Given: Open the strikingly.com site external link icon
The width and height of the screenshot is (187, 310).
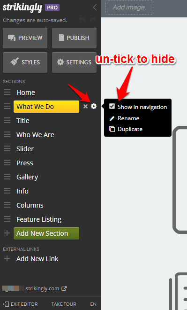Looking at the screenshot, I should (64, 288).
